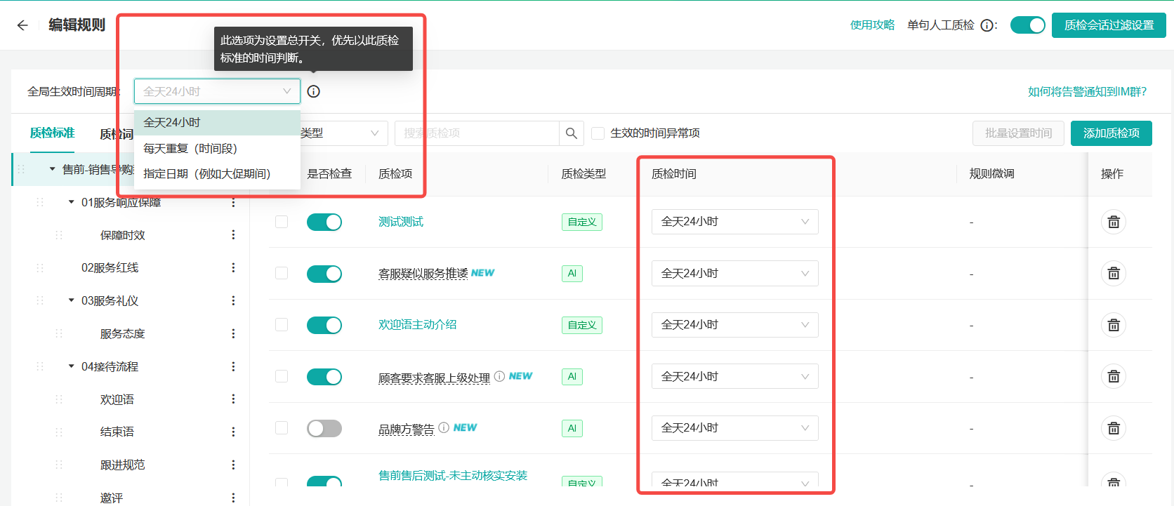The width and height of the screenshot is (1174, 506).
Task: Select the checkbox for 测试测试 row
Action: tap(282, 222)
